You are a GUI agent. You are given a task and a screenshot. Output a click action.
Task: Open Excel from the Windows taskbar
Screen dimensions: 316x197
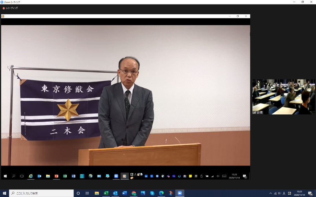click(106, 193)
